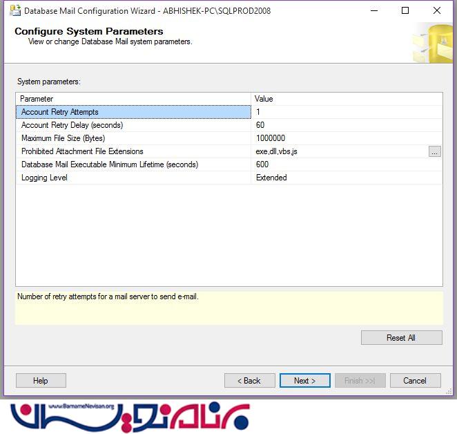Click the Parameter column header
This screenshot has height=434, width=457.
133,99
